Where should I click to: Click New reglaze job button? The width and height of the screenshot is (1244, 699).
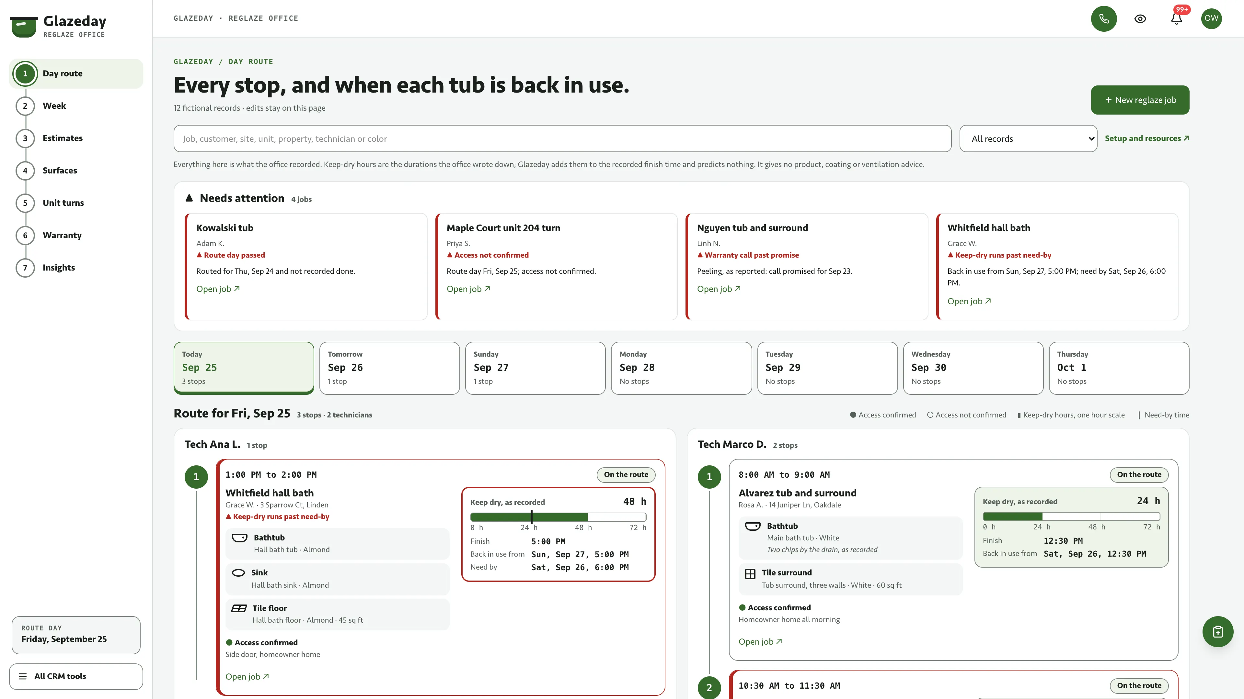pyautogui.click(x=1140, y=100)
